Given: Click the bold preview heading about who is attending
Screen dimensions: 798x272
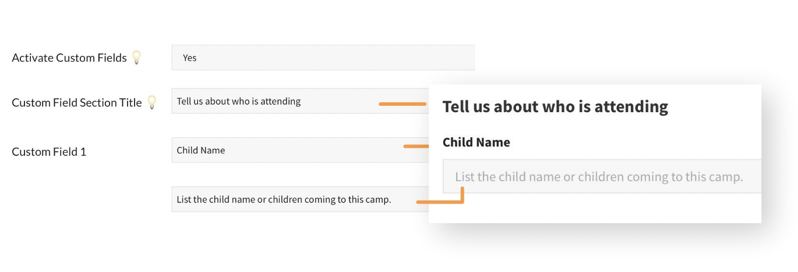Looking at the screenshot, I should (555, 106).
